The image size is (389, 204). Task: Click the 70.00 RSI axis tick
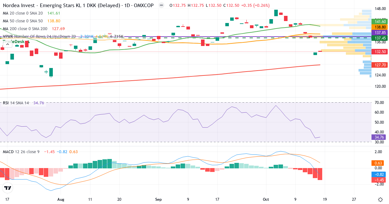(x=379, y=103)
